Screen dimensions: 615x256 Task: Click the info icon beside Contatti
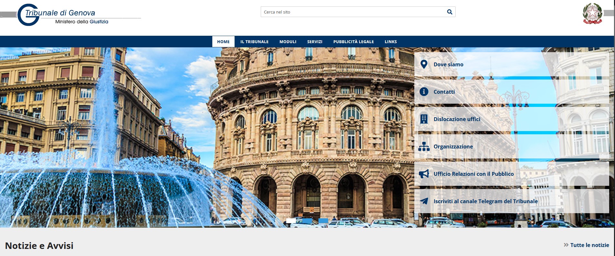tap(424, 92)
